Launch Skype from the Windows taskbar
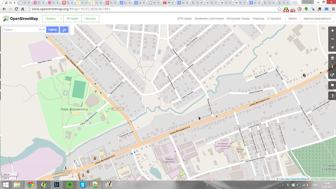This screenshot has height=189, width=336. tap(82, 185)
